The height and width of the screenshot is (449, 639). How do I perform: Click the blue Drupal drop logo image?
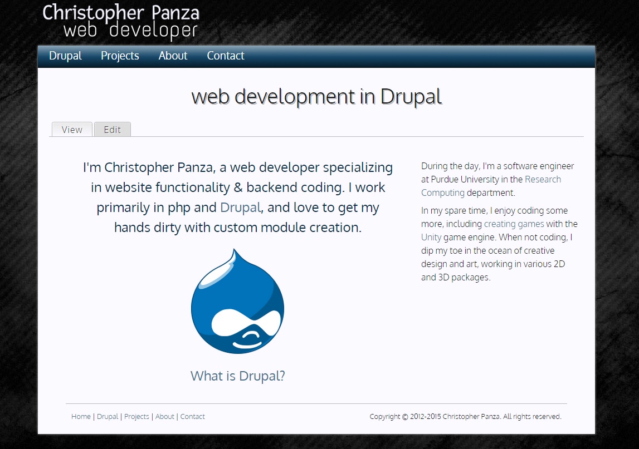click(x=237, y=301)
